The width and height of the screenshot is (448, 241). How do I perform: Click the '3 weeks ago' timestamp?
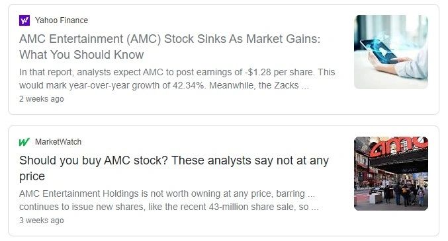click(42, 221)
